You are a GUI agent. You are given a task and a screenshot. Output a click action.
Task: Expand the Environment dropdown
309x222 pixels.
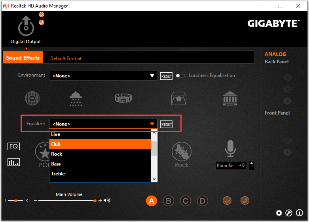click(x=152, y=76)
